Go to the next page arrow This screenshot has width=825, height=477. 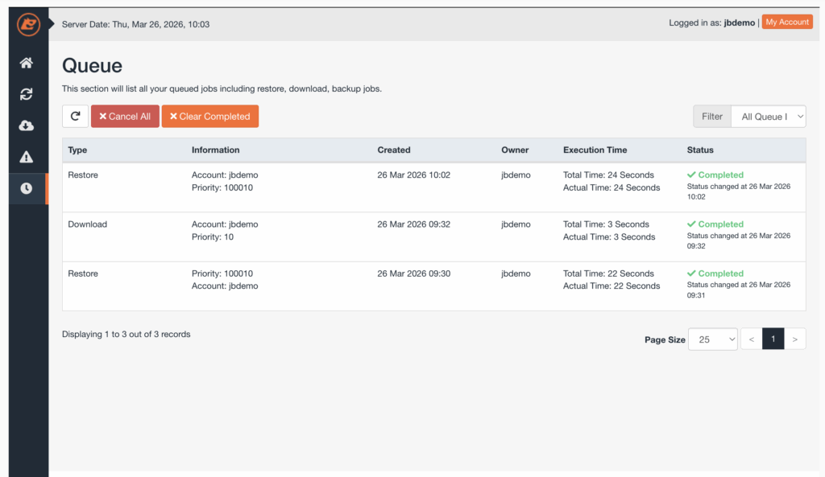tap(794, 339)
